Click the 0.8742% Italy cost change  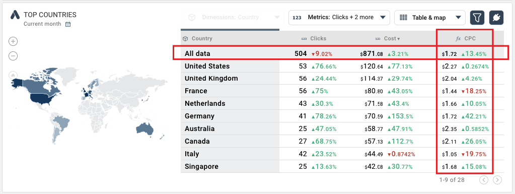click(401, 154)
